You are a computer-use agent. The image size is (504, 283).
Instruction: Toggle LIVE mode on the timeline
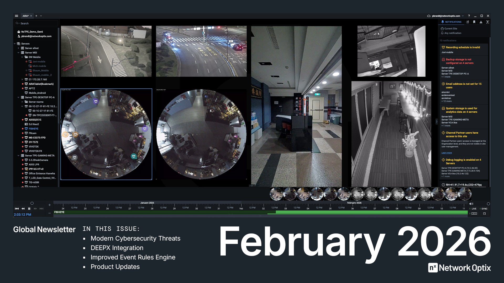pyautogui.click(x=474, y=209)
